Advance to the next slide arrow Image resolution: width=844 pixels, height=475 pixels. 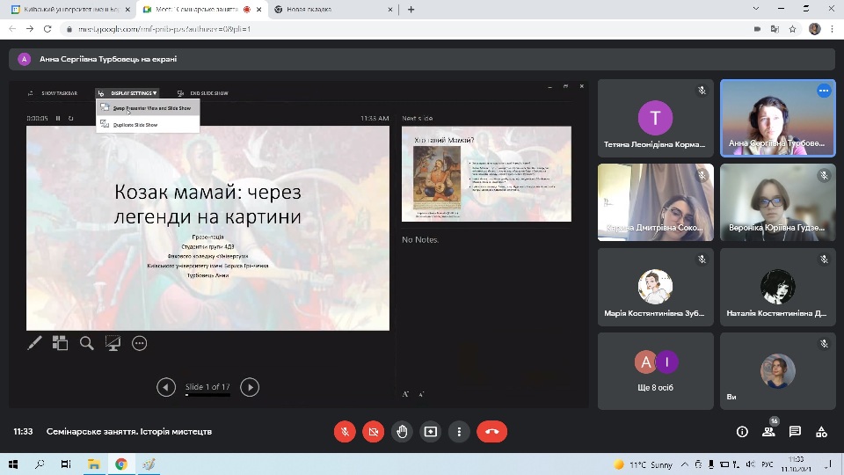coord(250,387)
